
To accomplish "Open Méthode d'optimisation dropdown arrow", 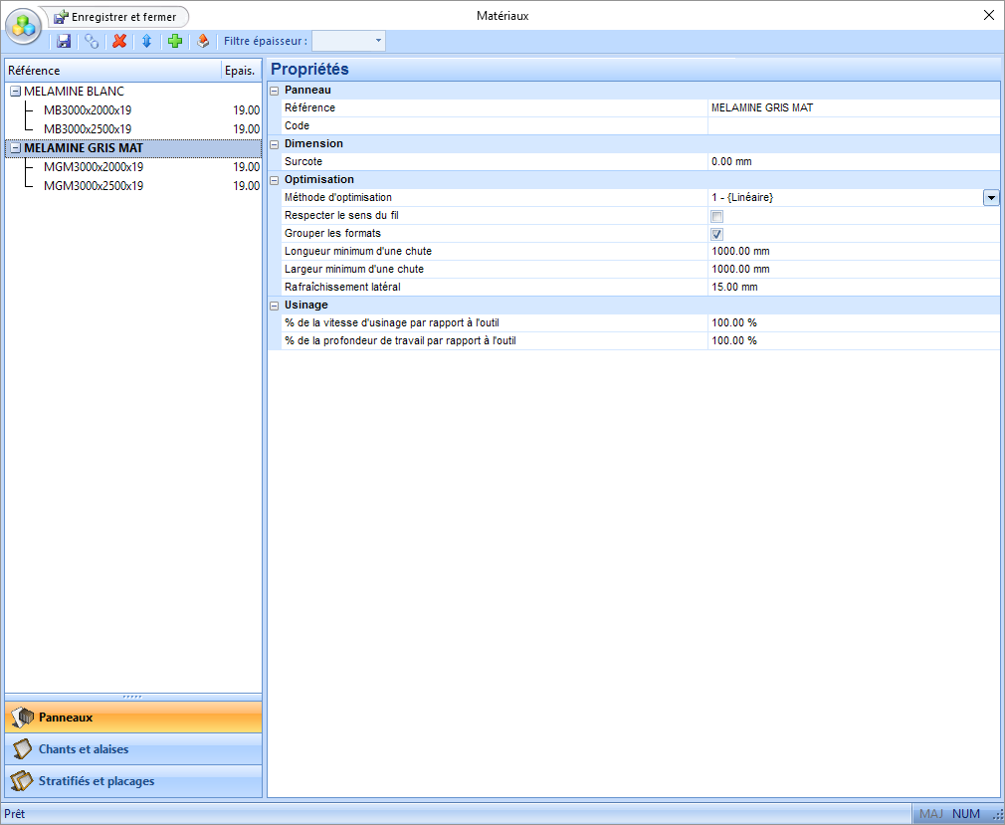I will pos(991,198).
